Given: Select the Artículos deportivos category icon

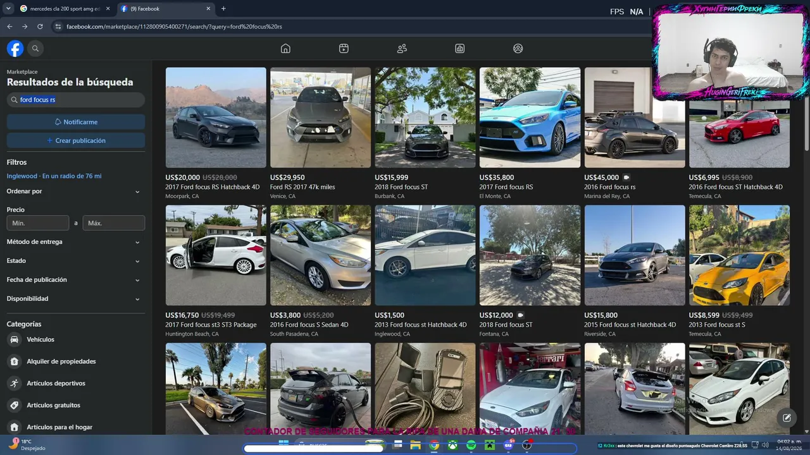Looking at the screenshot, I should [x=15, y=383].
